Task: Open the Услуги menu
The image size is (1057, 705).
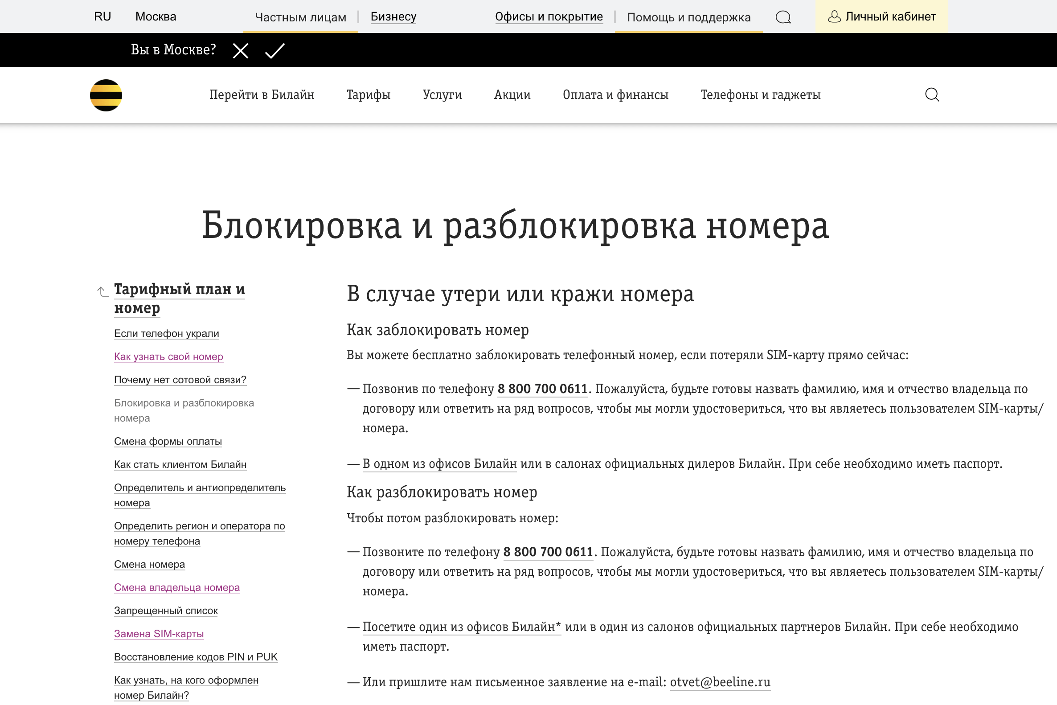Action: tap(442, 95)
